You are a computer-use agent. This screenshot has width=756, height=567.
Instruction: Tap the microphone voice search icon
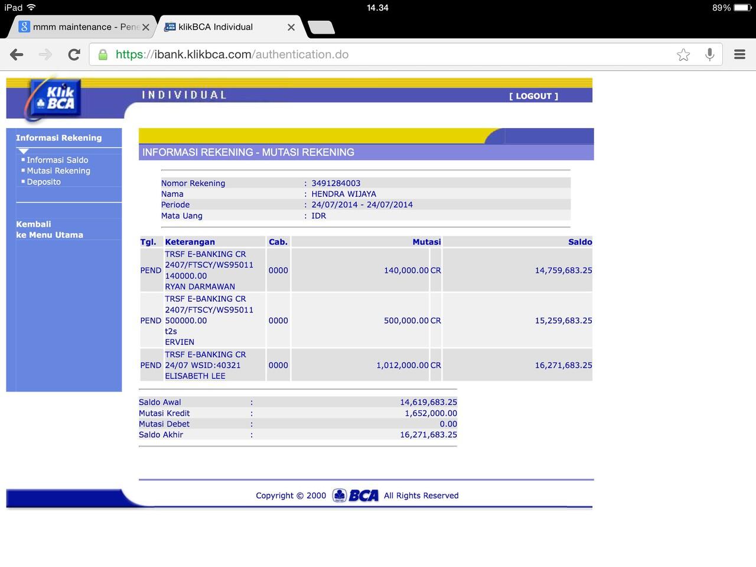coord(710,55)
